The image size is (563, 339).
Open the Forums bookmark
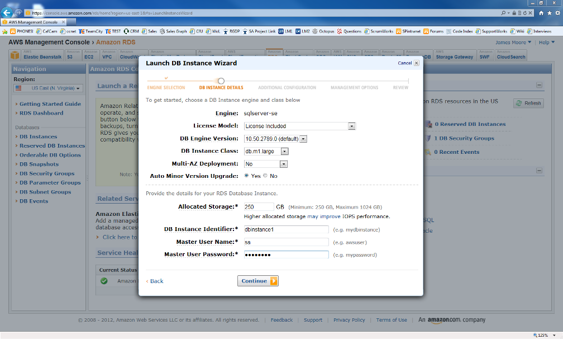click(433, 31)
